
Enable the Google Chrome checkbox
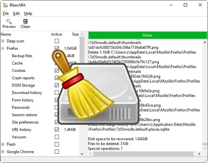(x=57, y=152)
